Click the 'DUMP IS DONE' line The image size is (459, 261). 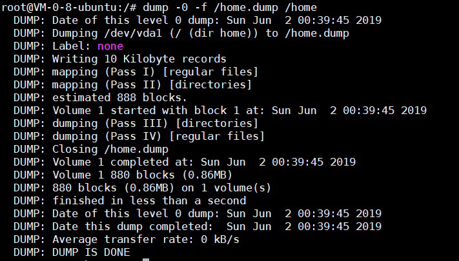point(72,252)
